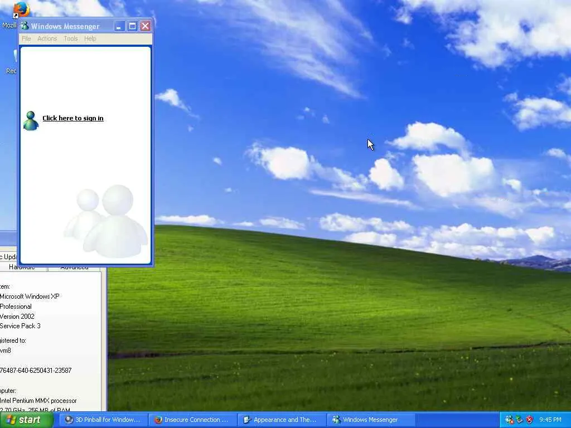The width and height of the screenshot is (571, 428).
Task: Click the Appearance and Themes taskbar icon
Action: pos(247,420)
